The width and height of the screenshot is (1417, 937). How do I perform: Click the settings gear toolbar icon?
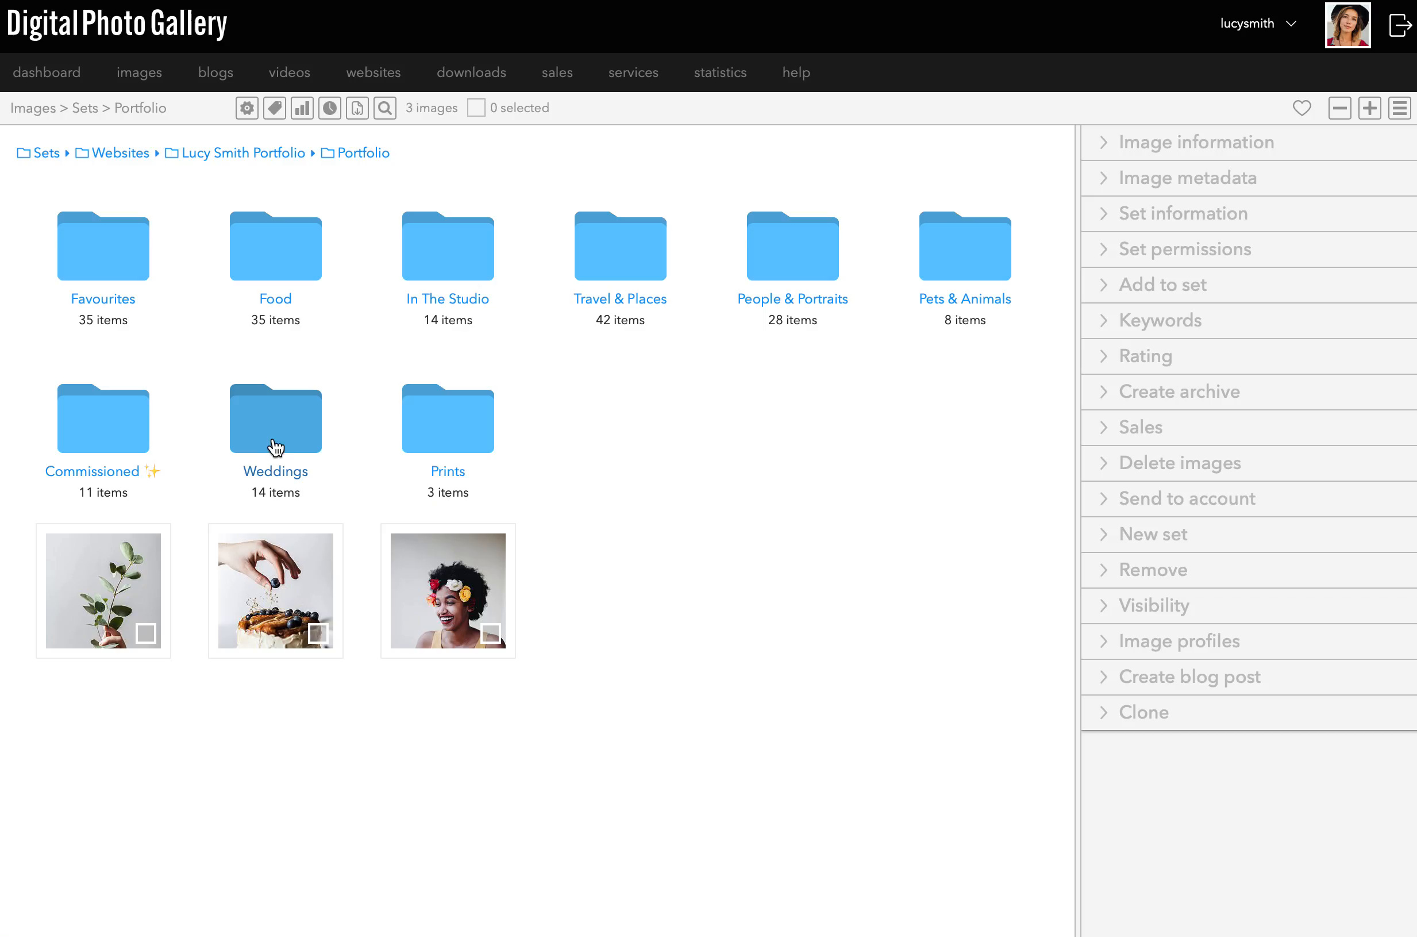247,108
